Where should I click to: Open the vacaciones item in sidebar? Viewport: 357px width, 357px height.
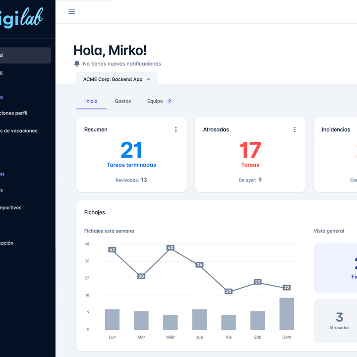[x=19, y=131]
